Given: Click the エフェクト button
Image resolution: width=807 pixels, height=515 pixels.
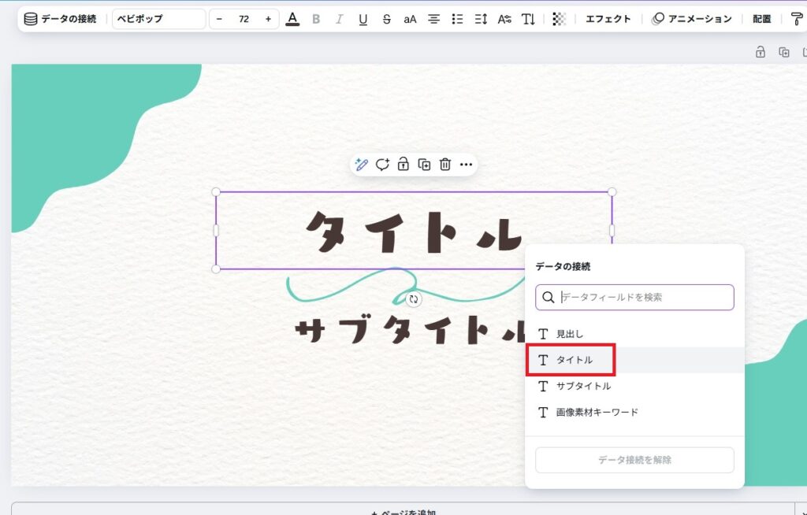Looking at the screenshot, I should [x=608, y=19].
